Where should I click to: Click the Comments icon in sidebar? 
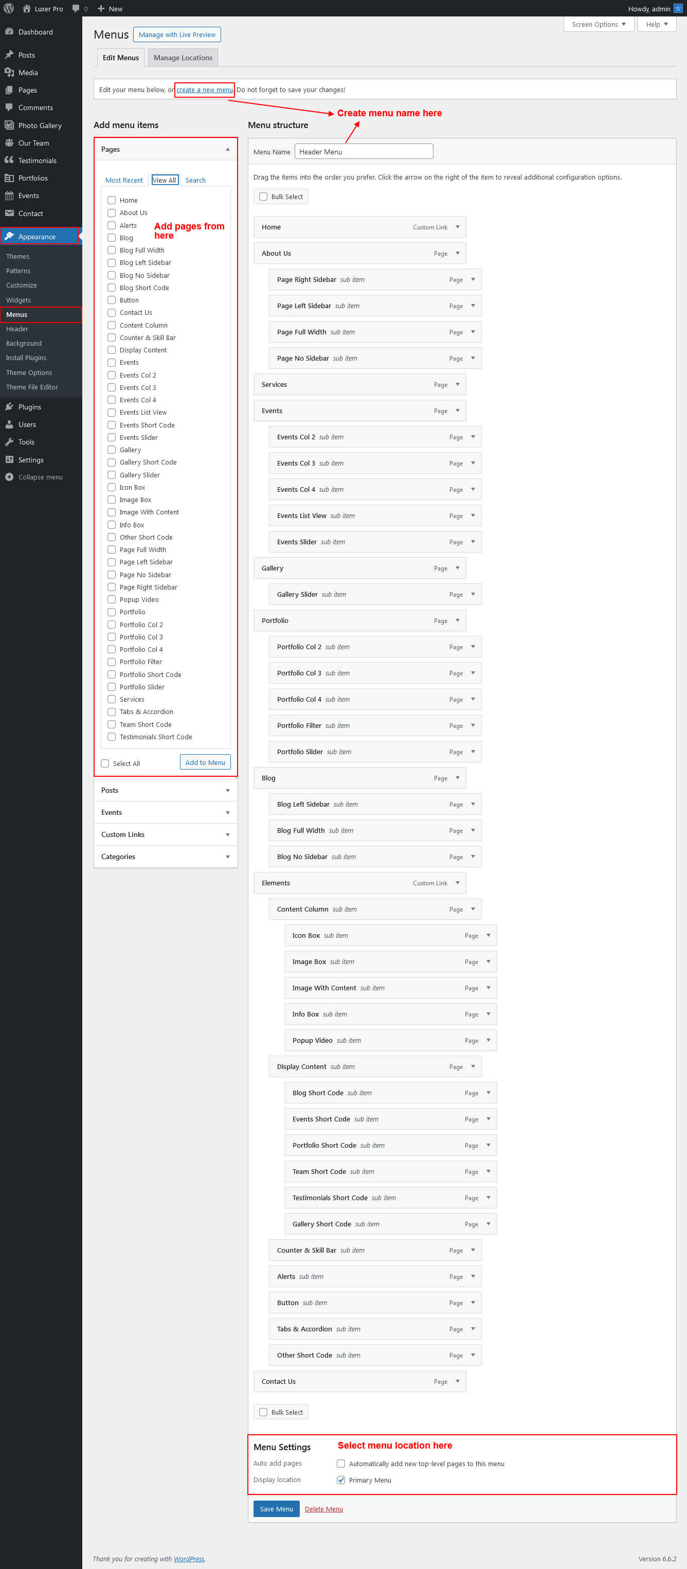tap(9, 107)
